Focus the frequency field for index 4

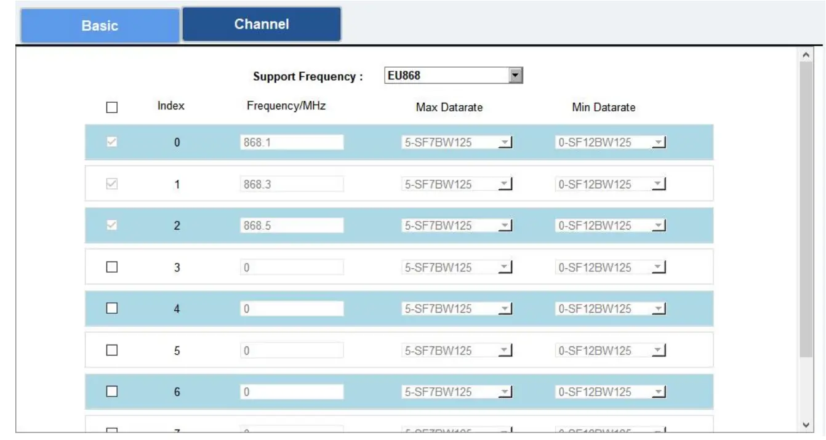292,309
